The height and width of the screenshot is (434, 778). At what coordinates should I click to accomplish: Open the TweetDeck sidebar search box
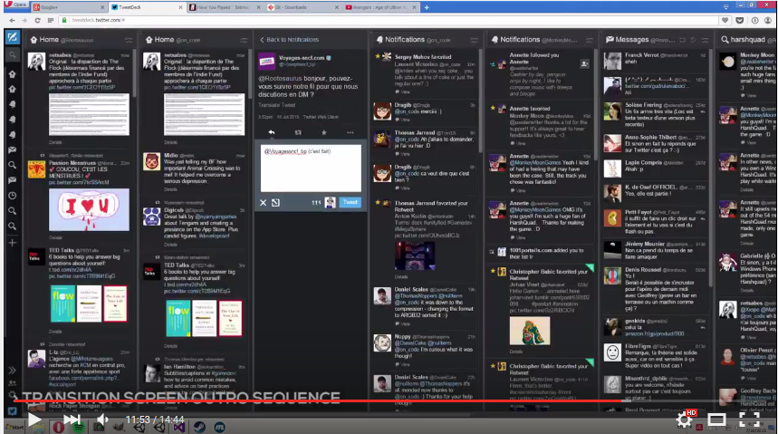pos(13,54)
